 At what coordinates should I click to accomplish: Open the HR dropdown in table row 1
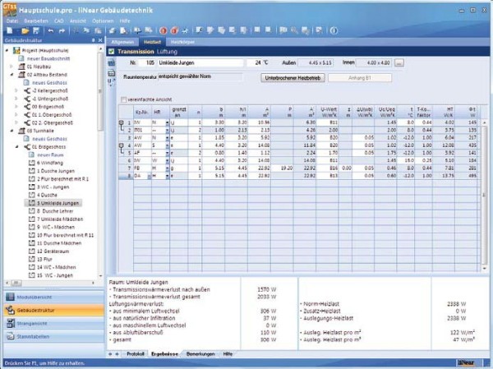tap(167, 122)
